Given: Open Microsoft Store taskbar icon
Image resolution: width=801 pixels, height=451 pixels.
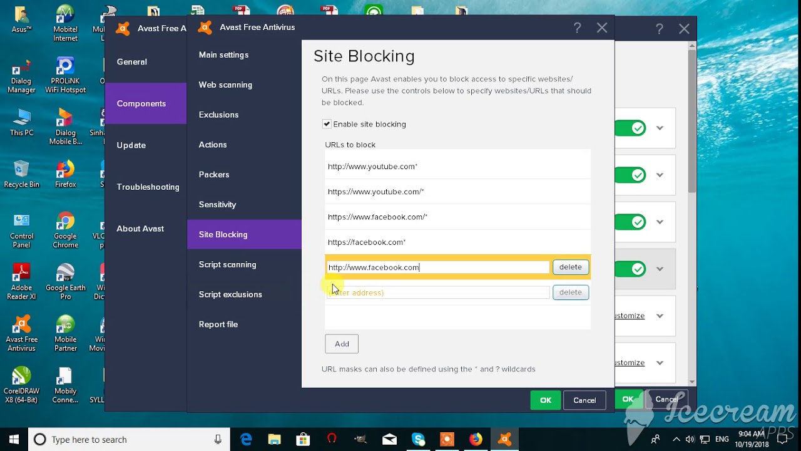Looking at the screenshot, I should 304,439.
